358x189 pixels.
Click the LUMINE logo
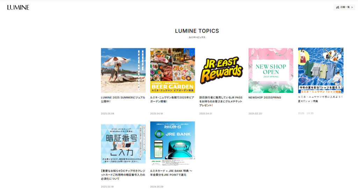[18, 7]
